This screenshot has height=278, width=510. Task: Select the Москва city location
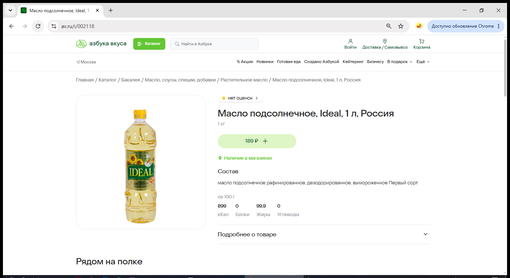coord(86,62)
